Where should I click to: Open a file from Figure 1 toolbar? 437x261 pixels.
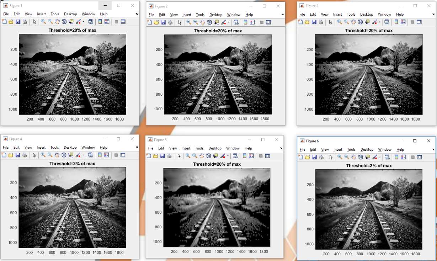pos(11,22)
